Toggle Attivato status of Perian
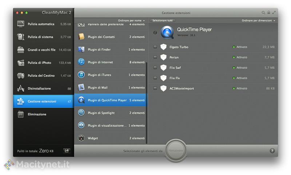 [x=240, y=57]
